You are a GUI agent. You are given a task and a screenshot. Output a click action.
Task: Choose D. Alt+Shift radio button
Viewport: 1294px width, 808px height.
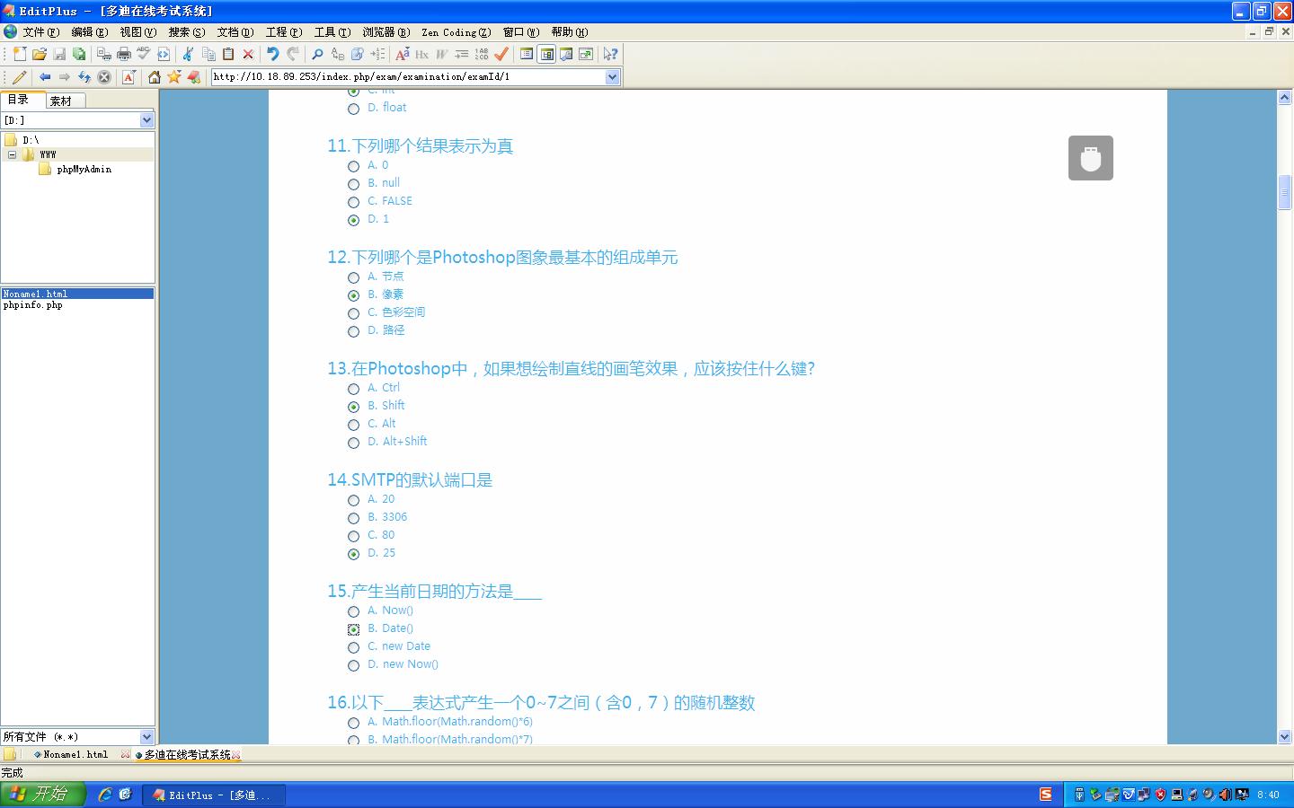click(353, 443)
